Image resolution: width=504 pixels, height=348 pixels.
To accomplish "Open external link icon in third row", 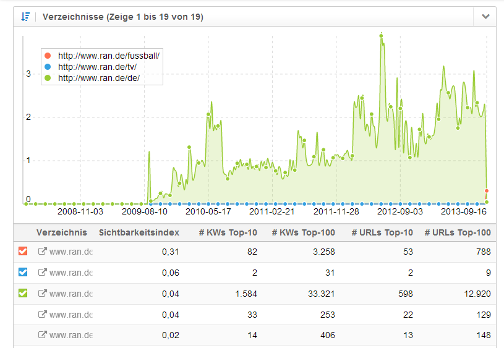I will tap(42, 294).
